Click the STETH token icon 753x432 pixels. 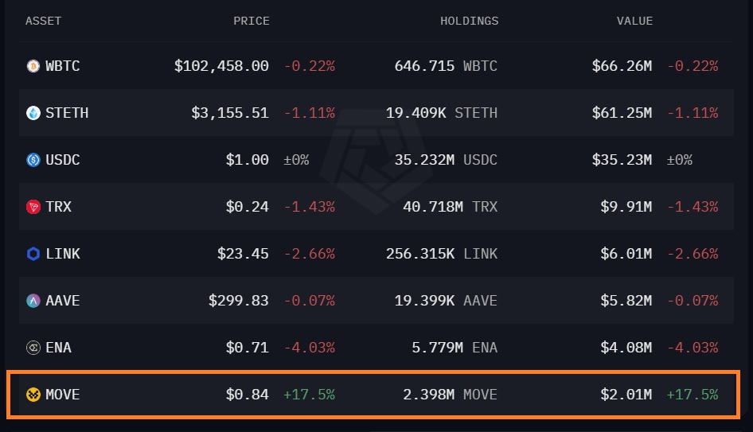pos(33,113)
